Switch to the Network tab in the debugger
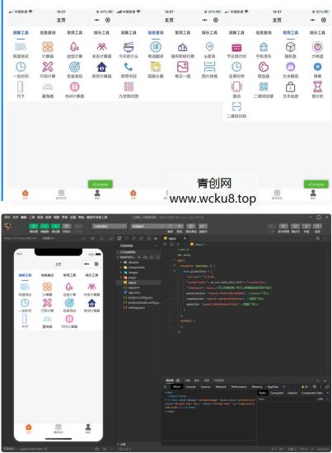 pyautogui.click(x=221, y=386)
